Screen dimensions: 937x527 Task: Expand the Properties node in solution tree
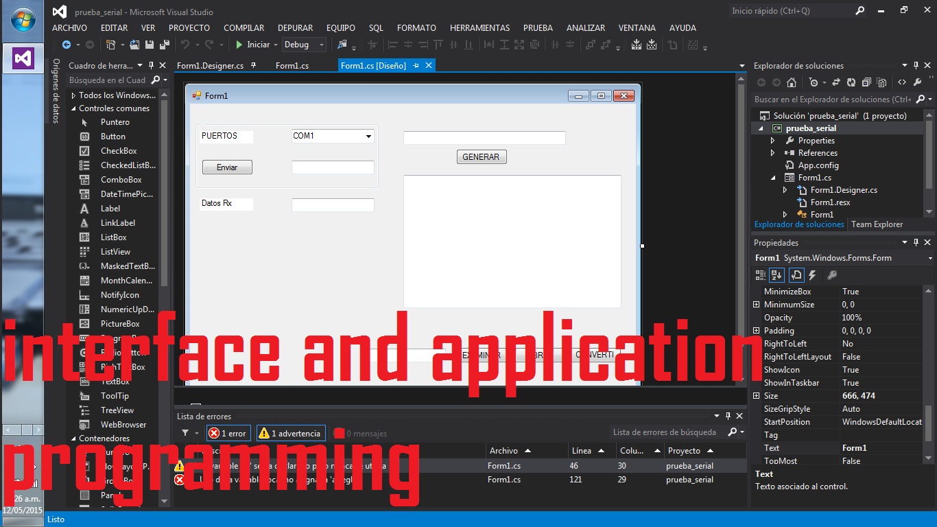pyautogui.click(x=773, y=141)
